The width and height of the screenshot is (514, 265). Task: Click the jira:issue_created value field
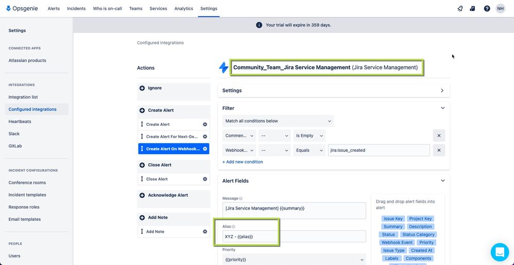tap(379, 150)
